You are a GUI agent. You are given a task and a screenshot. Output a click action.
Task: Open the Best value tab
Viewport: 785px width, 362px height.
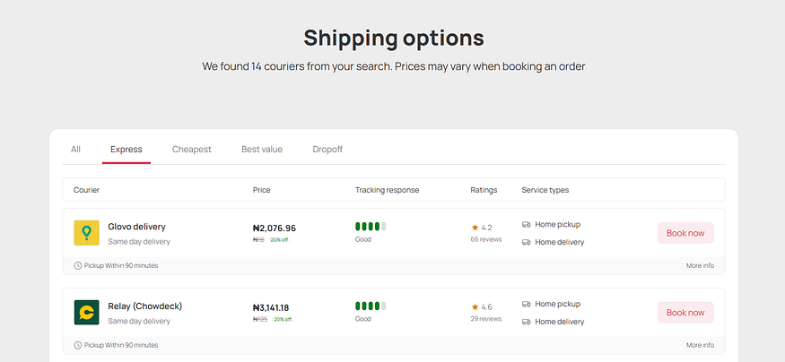coord(262,150)
